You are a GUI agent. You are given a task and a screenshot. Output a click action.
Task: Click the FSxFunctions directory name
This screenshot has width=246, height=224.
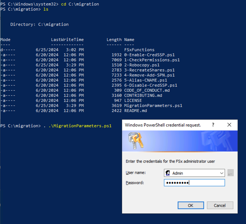click(139, 50)
